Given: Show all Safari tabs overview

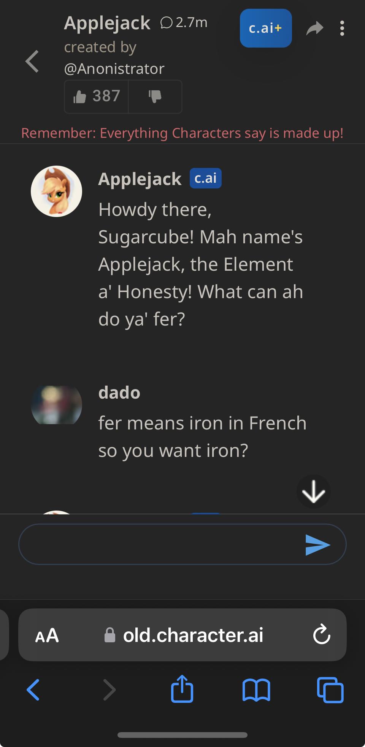Looking at the screenshot, I should (330, 690).
